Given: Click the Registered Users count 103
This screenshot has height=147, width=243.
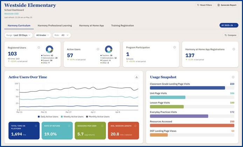Looking at the screenshot, I should click(12, 54).
